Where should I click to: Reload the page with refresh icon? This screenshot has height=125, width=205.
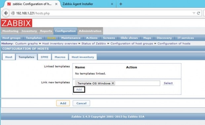pos(198,13)
